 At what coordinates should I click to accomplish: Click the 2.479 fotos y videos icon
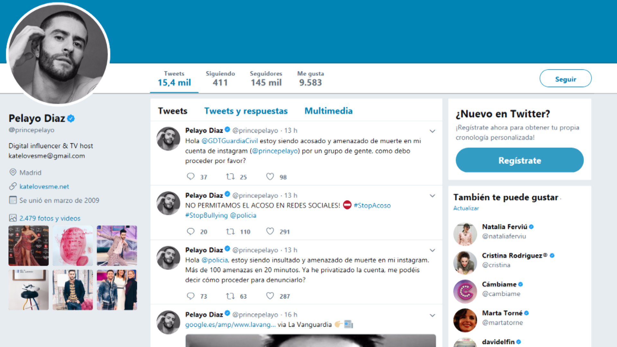(13, 218)
